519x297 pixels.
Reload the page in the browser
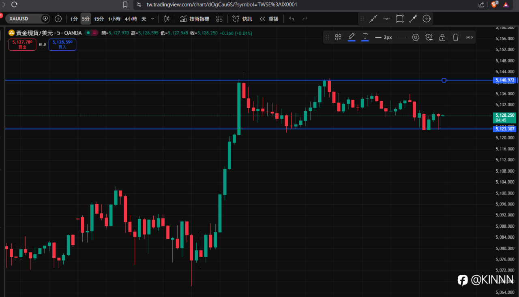(14, 4)
